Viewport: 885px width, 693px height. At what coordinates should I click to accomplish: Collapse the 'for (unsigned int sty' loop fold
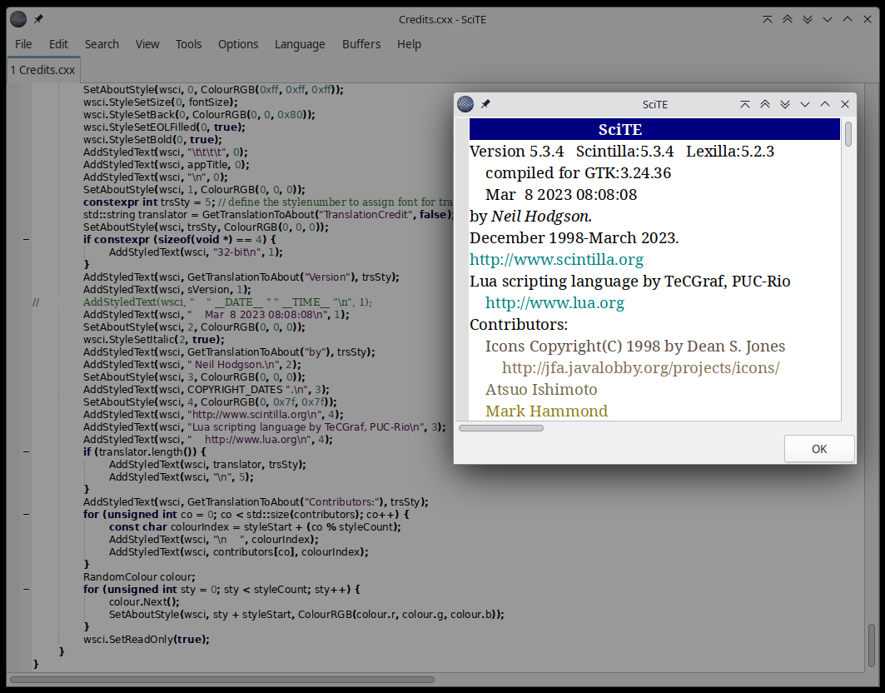26,589
